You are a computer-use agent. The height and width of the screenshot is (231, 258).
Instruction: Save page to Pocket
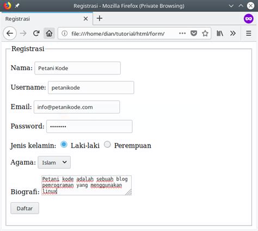pyautogui.click(x=194, y=33)
